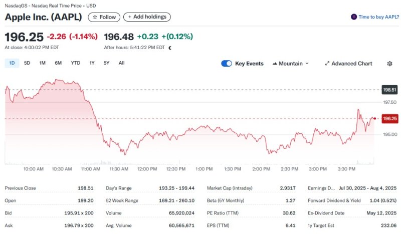Click the PE Ratio (TTM) value 30.62
The height and width of the screenshot is (234, 401).
pyautogui.click(x=289, y=213)
